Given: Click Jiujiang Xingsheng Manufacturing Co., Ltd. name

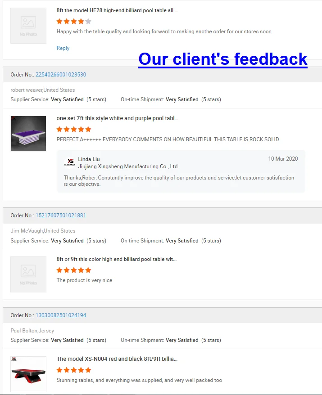Looking at the screenshot, I should [x=128, y=166].
